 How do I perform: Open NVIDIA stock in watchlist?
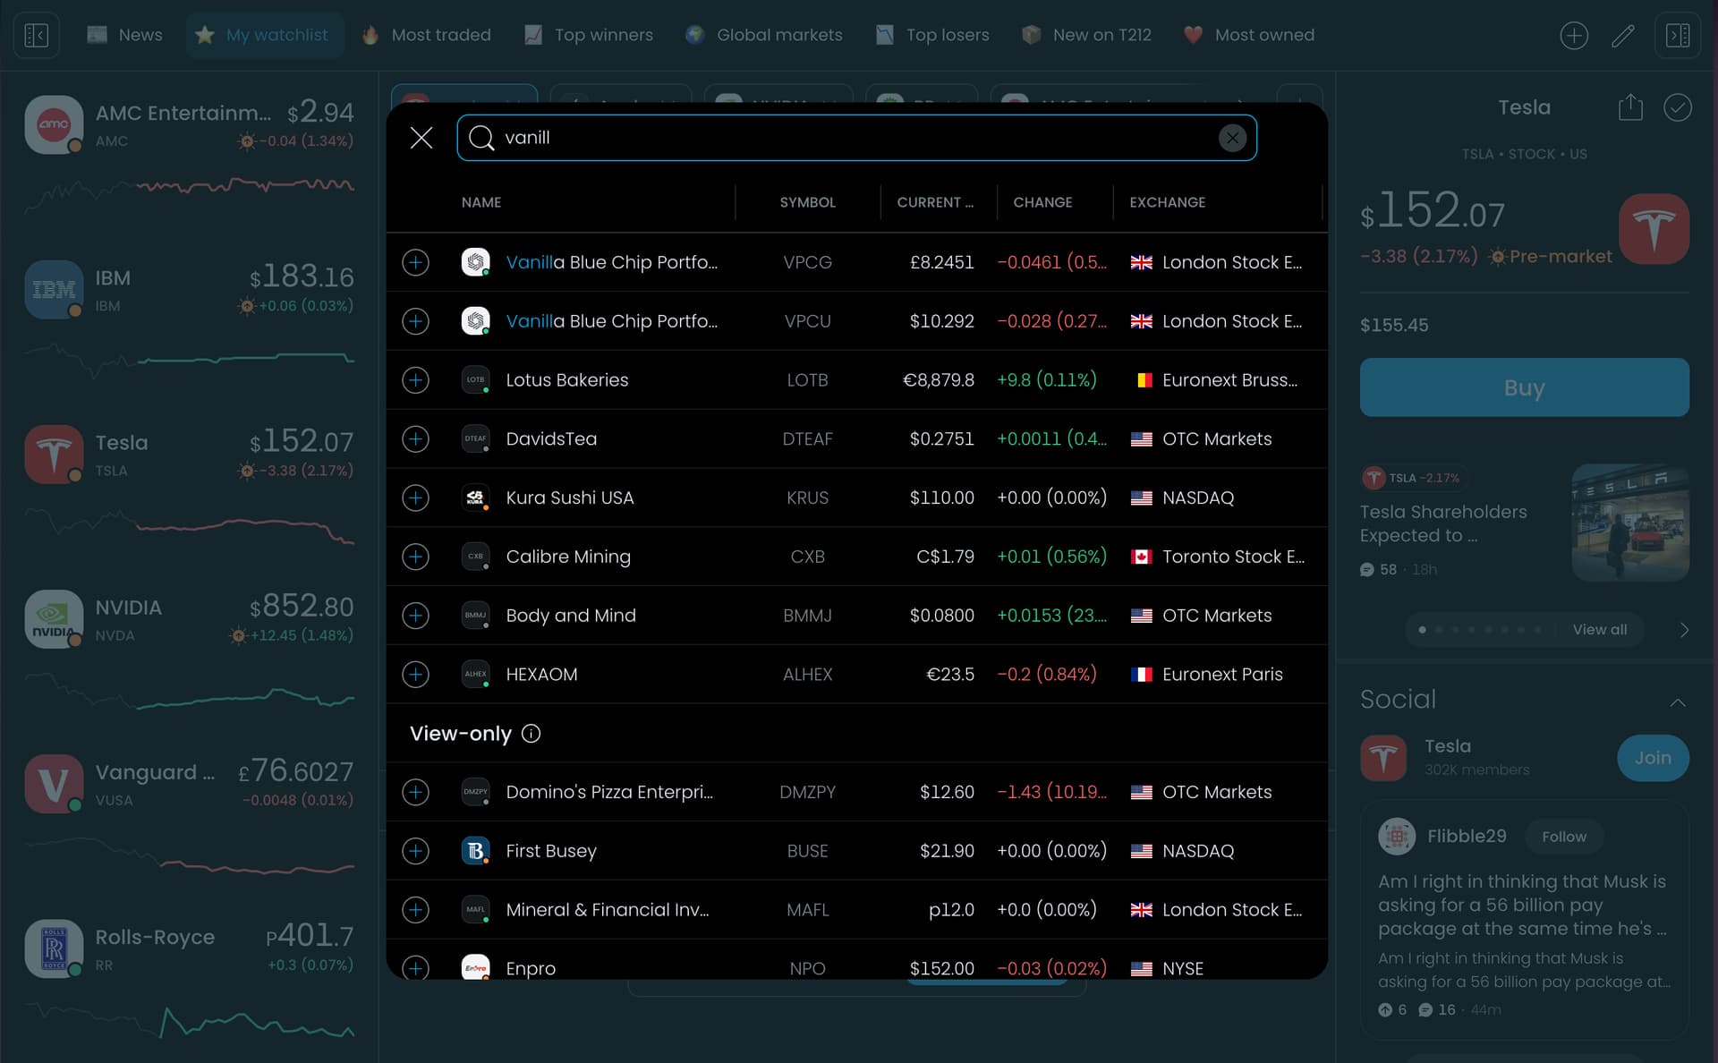pyautogui.click(x=189, y=648)
